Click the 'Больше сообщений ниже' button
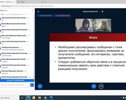The height and width of the screenshot is (100, 126). click(17, 80)
